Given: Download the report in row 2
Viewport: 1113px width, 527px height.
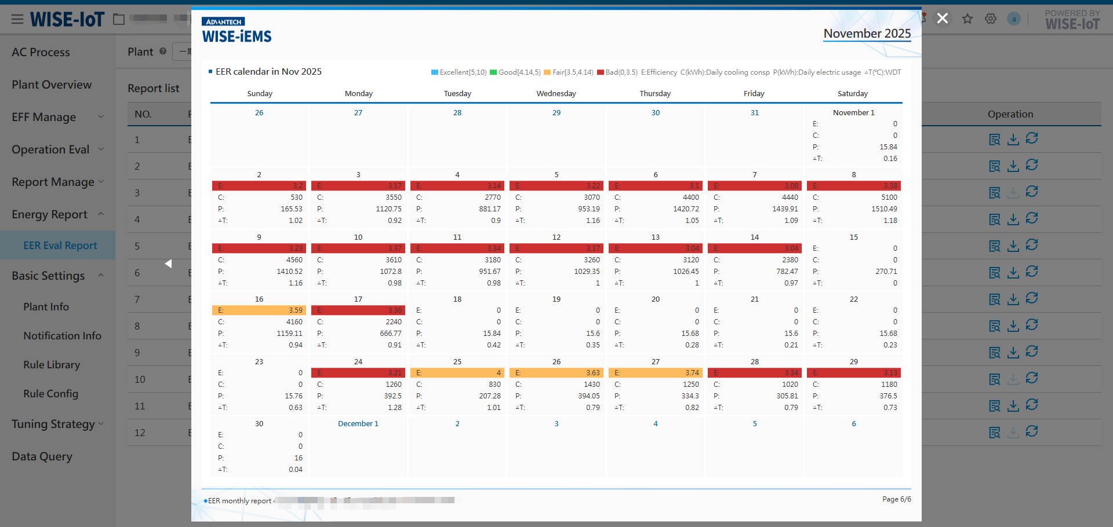Looking at the screenshot, I should tap(1013, 166).
